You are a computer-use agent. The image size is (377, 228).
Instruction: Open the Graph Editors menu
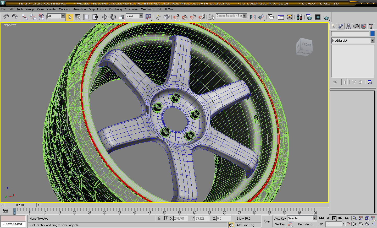pos(97,9)
